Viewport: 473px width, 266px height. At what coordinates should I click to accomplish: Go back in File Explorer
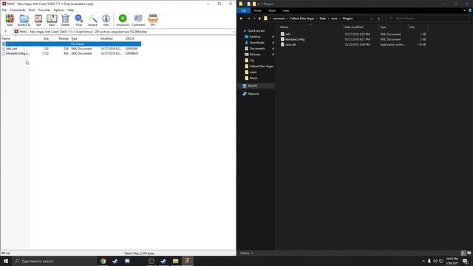click(x=242, y=18)
